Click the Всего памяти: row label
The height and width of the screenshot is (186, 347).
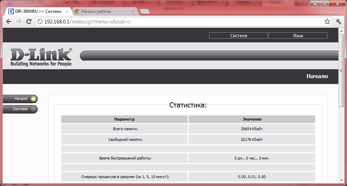(125, 129)
